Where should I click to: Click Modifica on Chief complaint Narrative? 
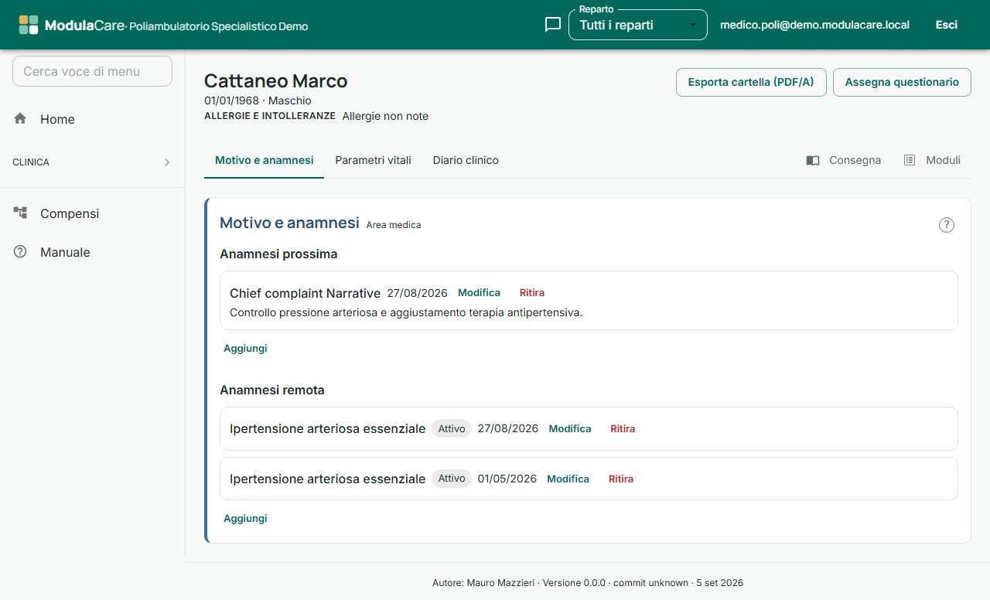(x=480, y=292)
